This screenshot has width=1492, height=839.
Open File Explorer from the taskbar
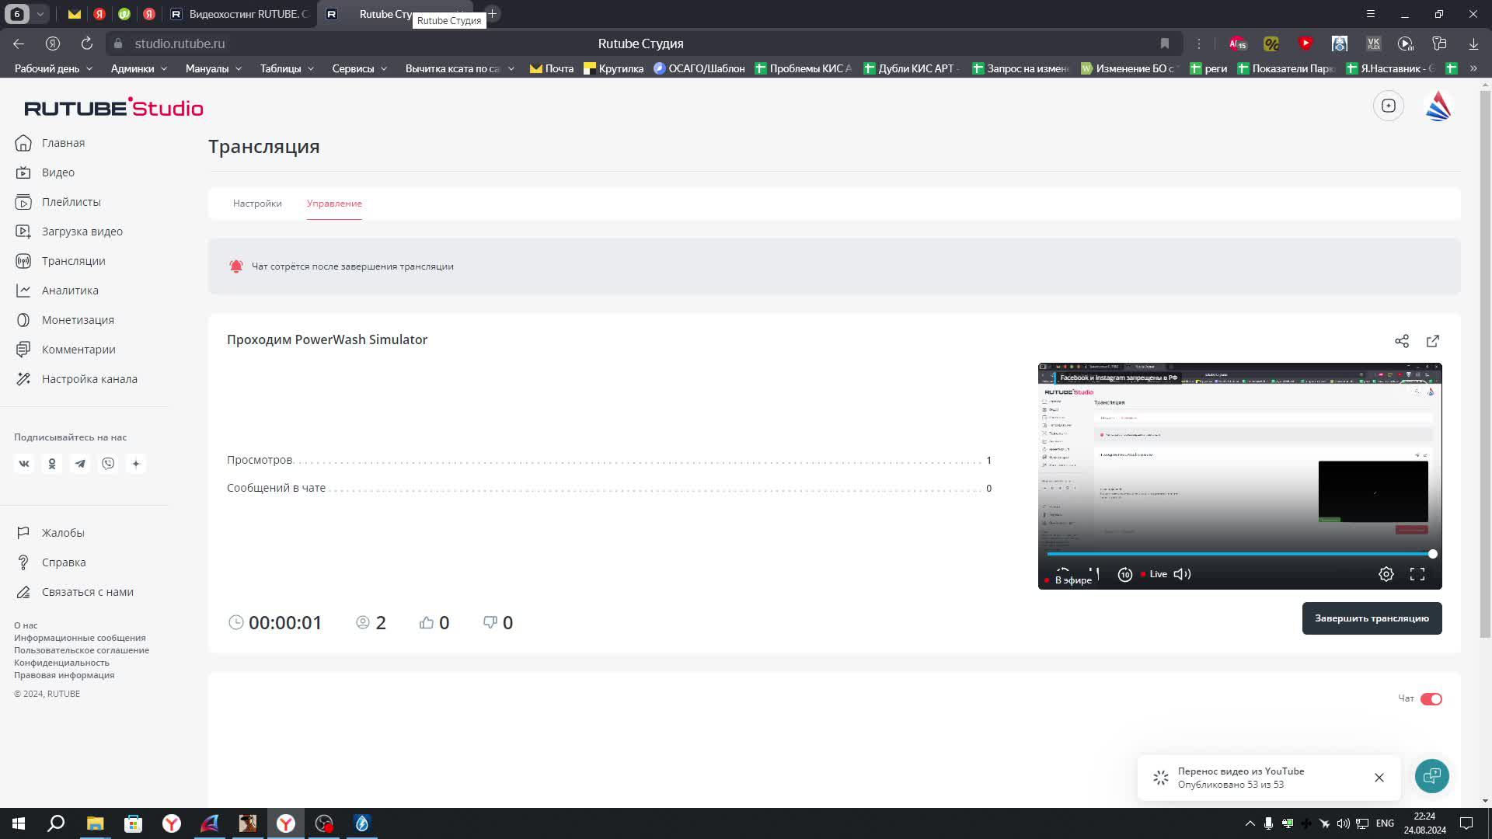pos(95,823)
